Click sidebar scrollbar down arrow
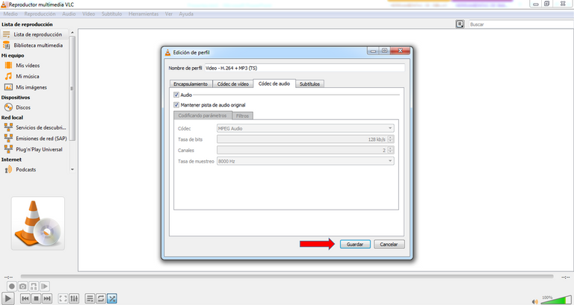This screenshot has width=574, height=305. coord(72,169)
